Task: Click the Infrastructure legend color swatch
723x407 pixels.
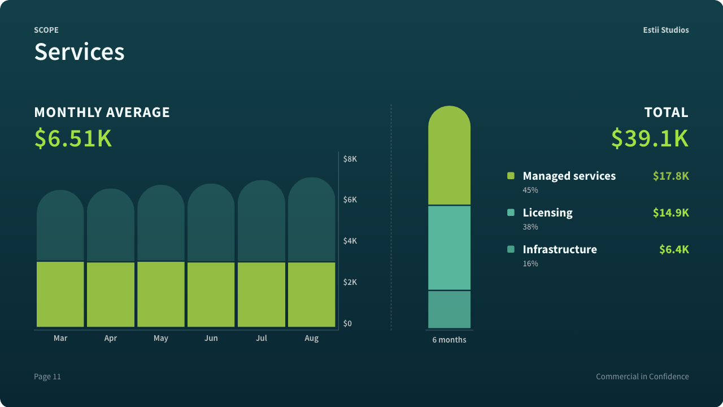Action: point(511,249)
